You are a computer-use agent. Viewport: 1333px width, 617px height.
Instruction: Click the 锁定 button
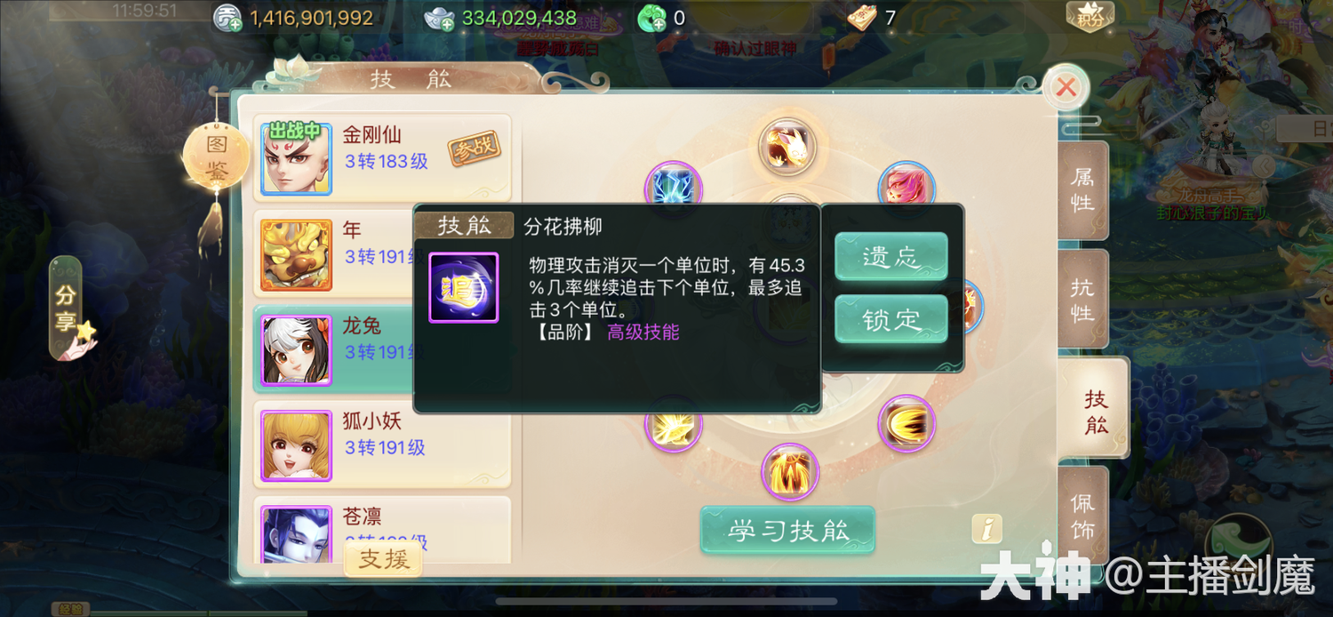click(891, 319)
